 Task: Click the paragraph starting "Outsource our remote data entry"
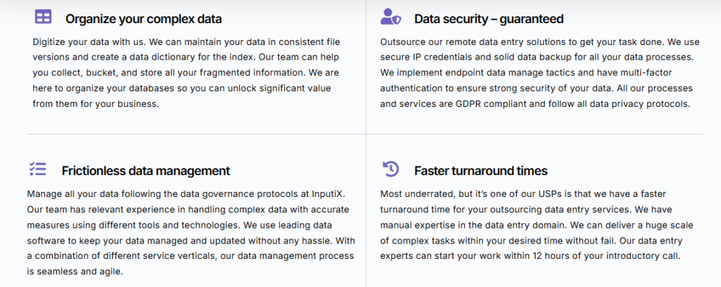coord(537,73)
